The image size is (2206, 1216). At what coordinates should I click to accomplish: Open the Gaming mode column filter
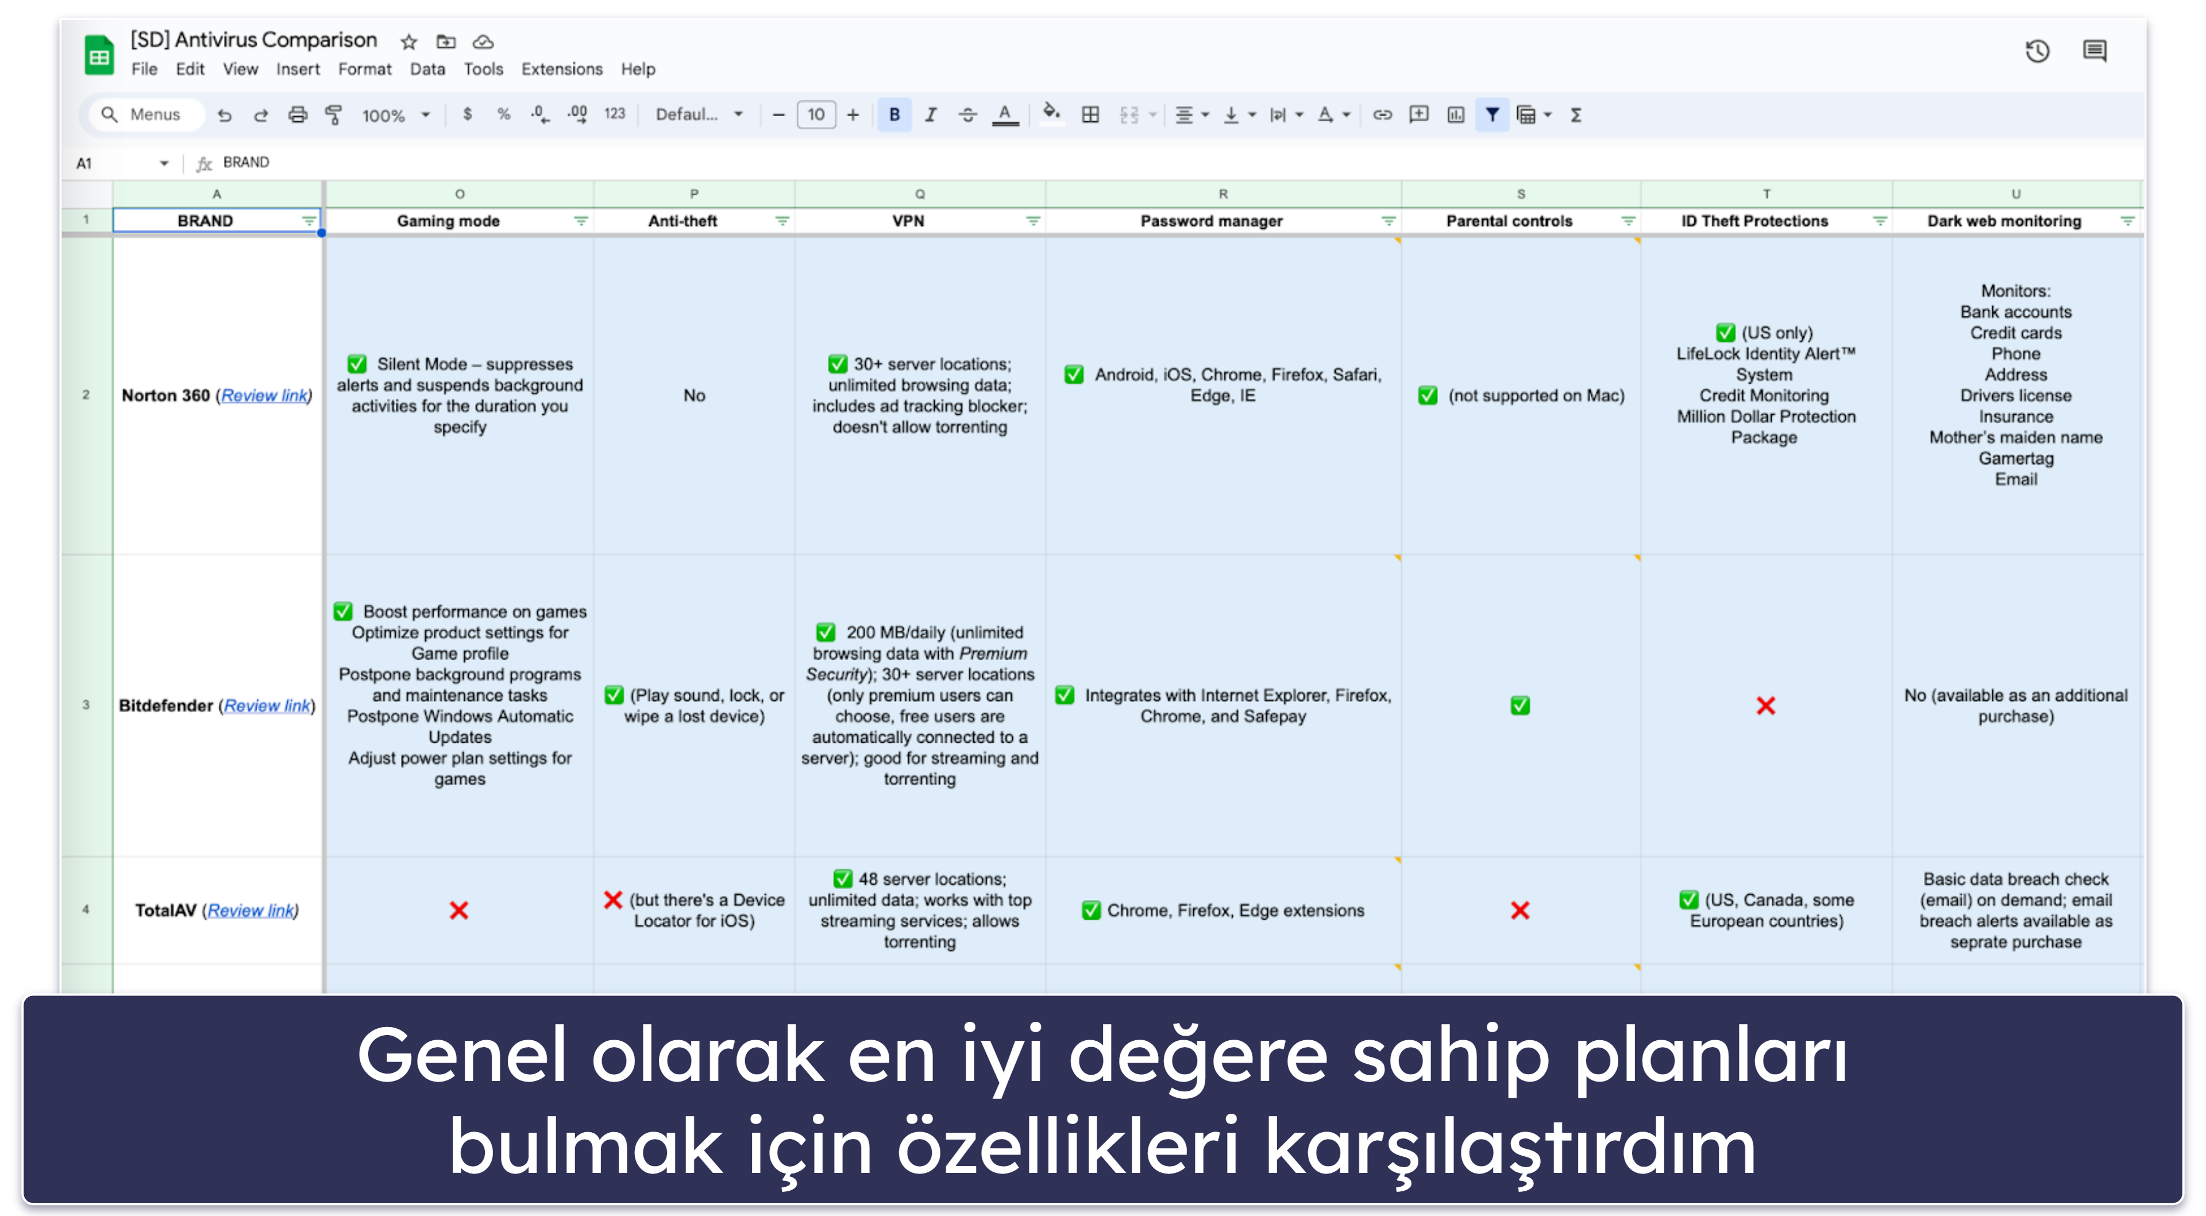click(x=581, y=221)
